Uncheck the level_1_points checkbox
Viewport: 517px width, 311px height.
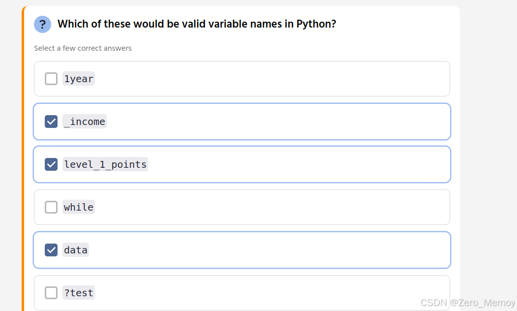tap(51, 164)
